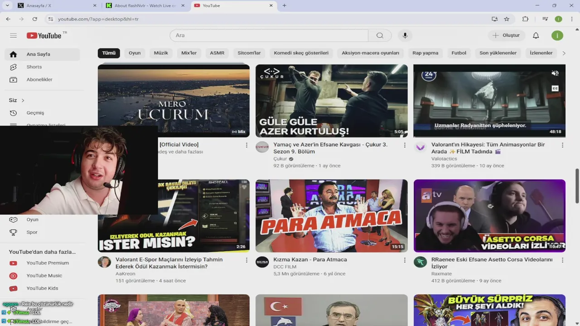Open Kızma Kazan - Para Atmaca title
The image size is (580, 326).
[310, 259]
